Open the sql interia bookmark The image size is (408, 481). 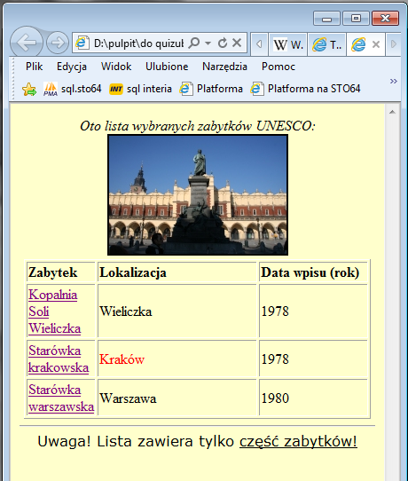140,89
